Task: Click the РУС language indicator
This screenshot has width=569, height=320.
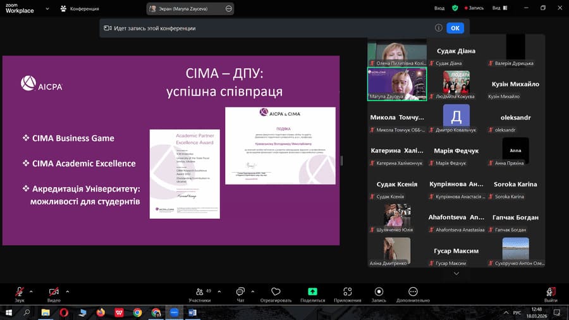Action: pos(517,312)
